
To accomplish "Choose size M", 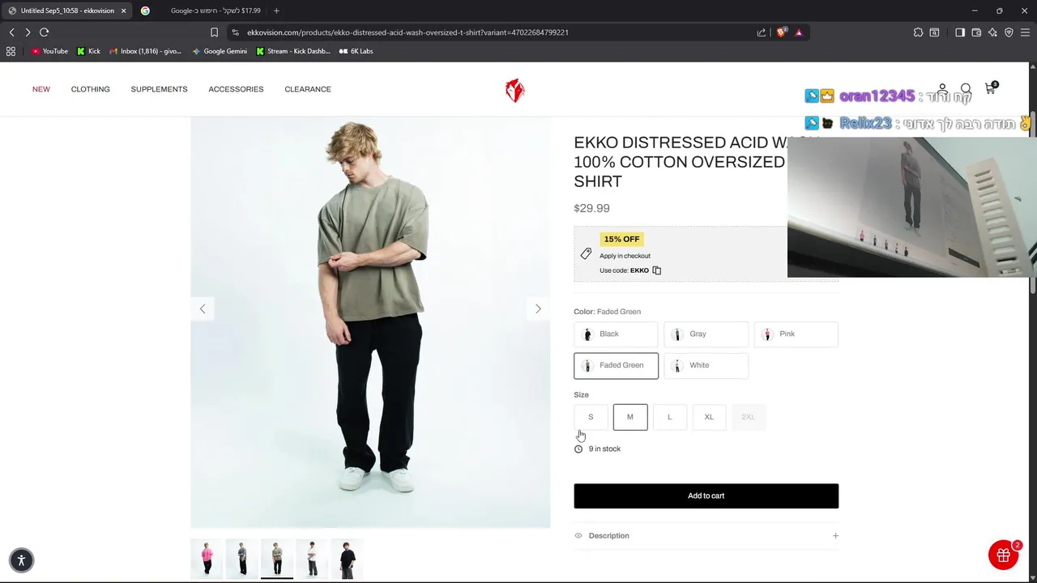I will pos(630,417).
